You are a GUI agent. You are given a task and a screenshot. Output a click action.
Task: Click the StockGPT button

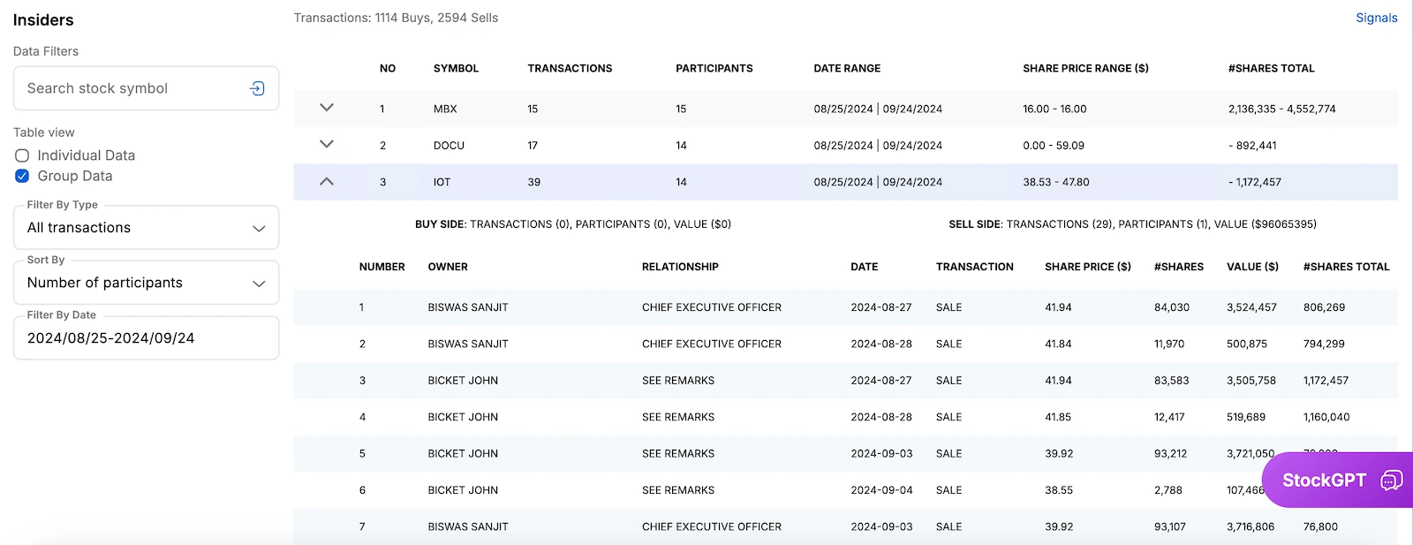pyautogui.click(x=1323, y=480)
